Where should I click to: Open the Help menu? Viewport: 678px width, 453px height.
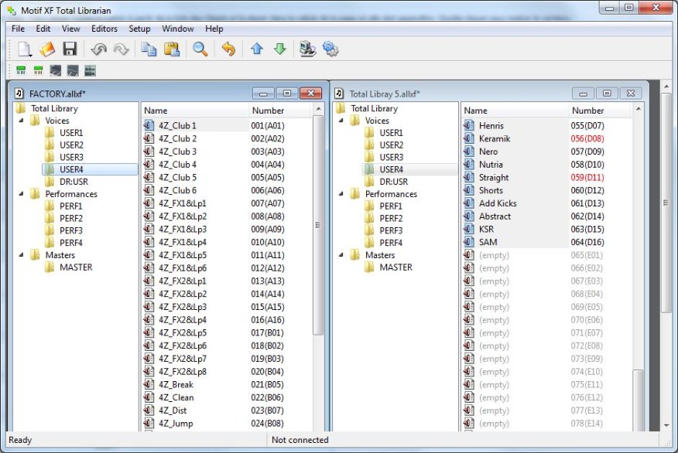214,29
